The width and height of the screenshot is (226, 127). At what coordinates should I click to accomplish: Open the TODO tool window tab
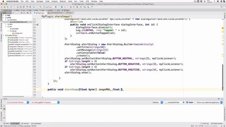(6, 123)
